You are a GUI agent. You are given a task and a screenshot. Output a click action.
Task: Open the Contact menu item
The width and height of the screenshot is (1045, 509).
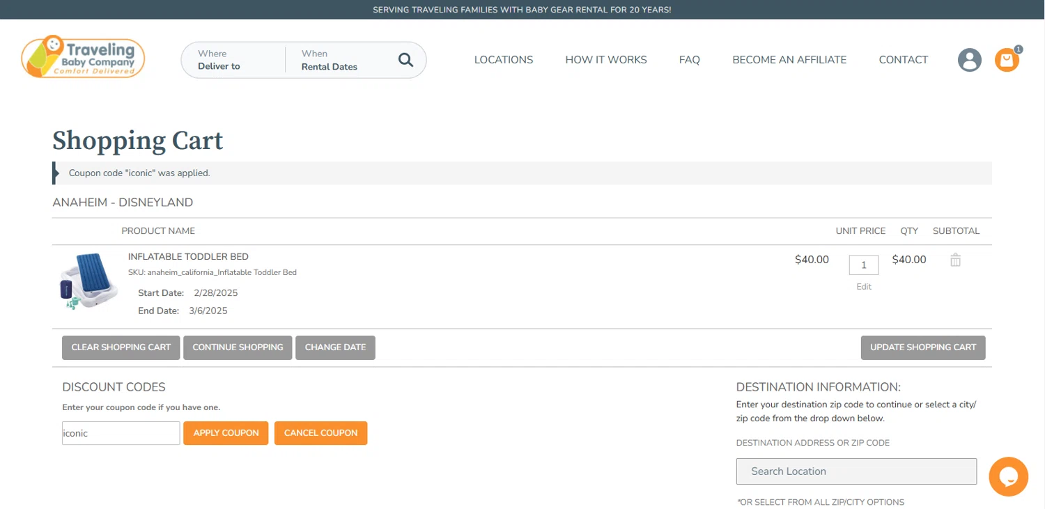903,60
